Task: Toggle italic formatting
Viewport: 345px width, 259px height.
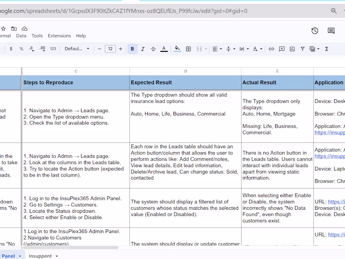Action: click(x=143, y=49)
